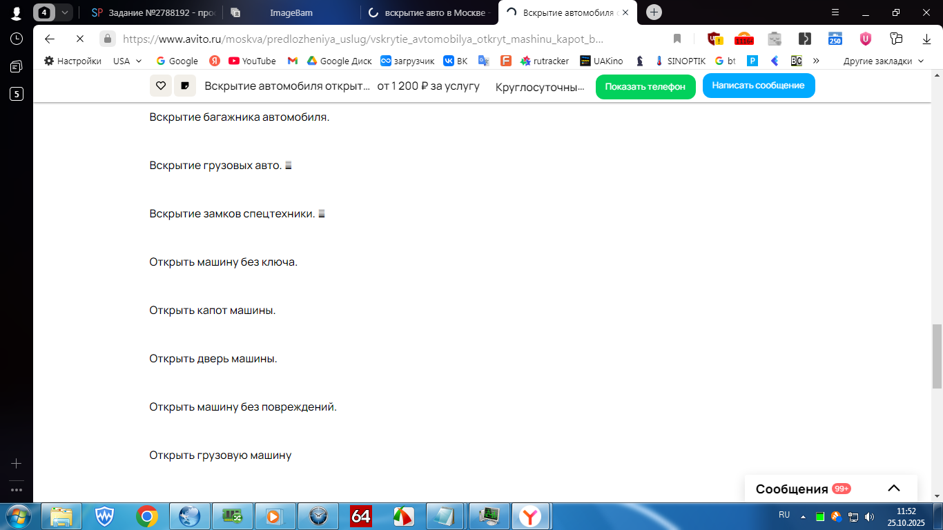The image size is (943, 530).
Task: Open Windows Explorer from the taskbar
Action: point(61,516)
